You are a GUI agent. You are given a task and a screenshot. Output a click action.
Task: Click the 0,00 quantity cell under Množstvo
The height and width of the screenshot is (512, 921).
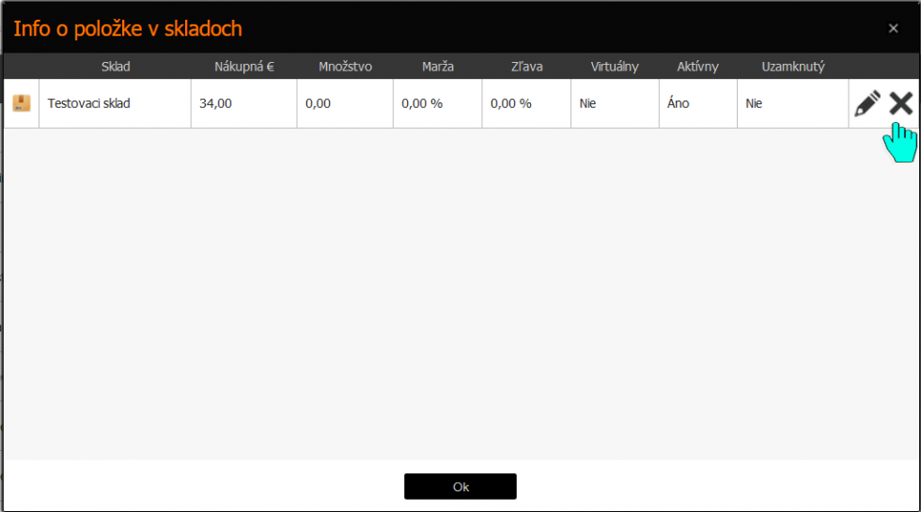[318, 103]
